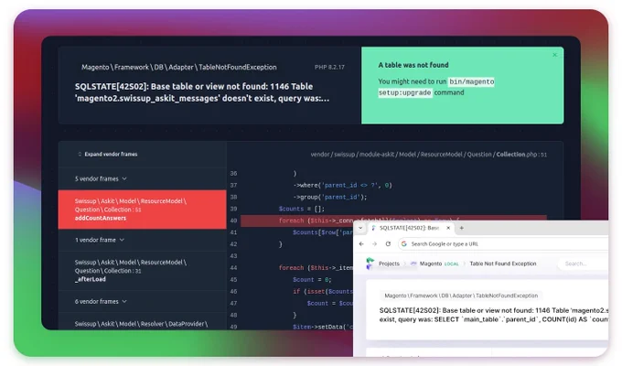Close the SQLSTATE browser tab

click(448, 228)
